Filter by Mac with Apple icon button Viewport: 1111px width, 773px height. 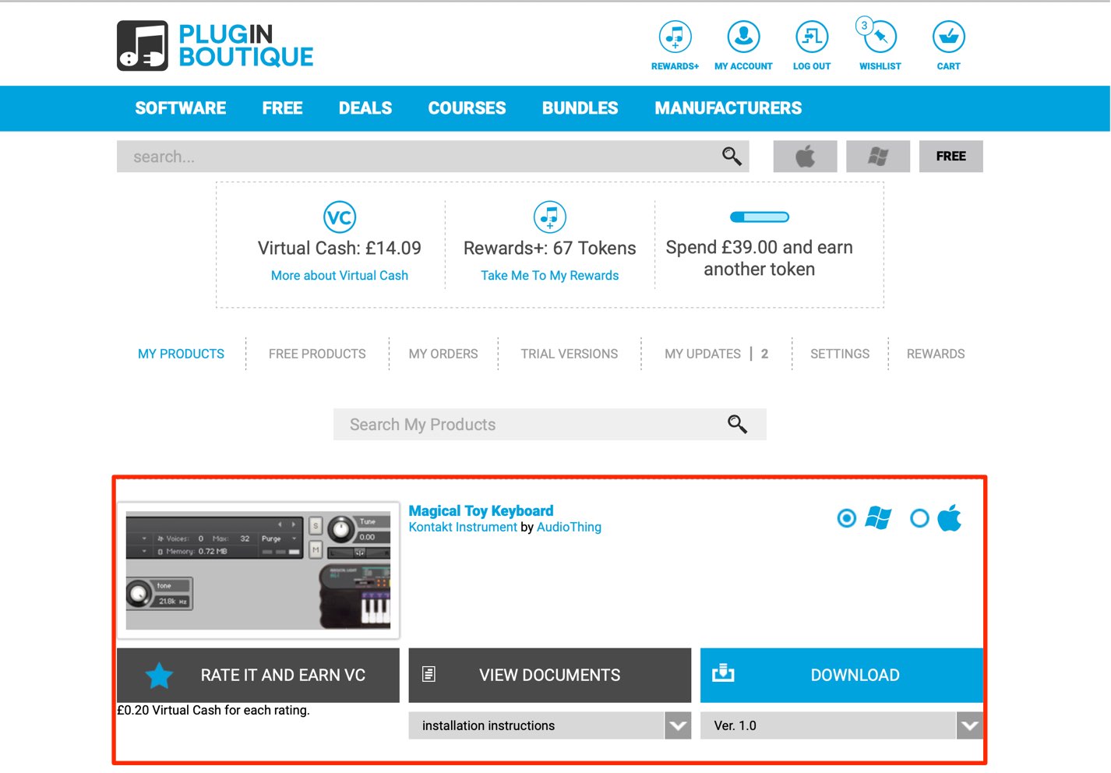click(x=805, y=156)
